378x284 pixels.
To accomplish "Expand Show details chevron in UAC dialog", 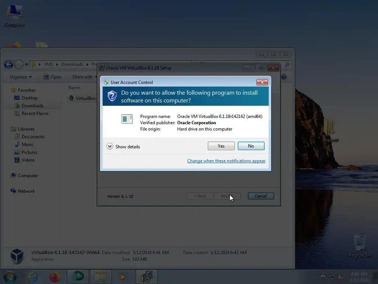I will coord(110,146).
